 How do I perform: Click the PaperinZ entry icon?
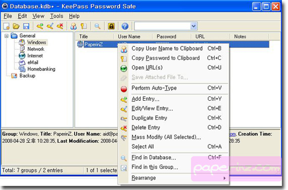click(x=80, y=44)
